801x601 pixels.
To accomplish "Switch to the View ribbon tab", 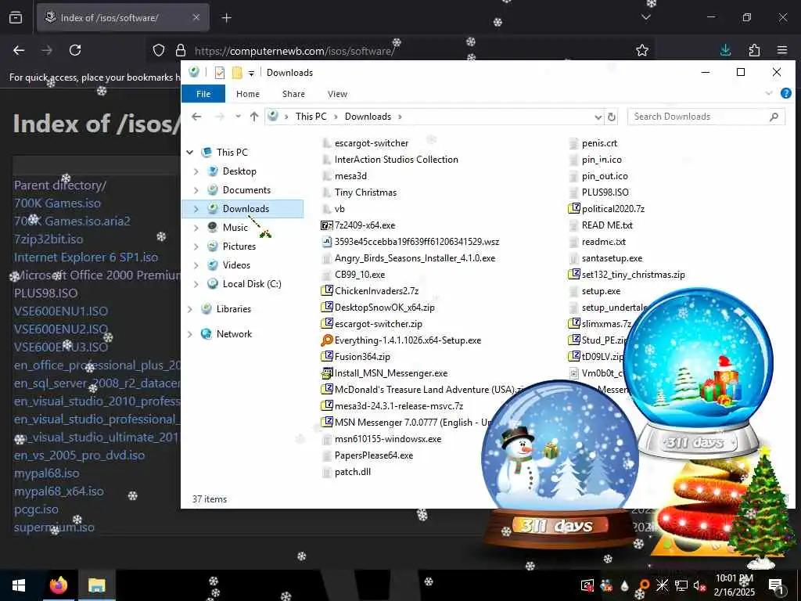I will point(337,94).
